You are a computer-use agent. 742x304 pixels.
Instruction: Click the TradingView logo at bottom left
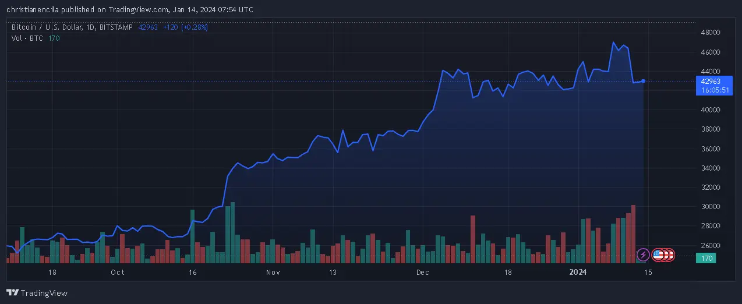pyautogui.click(x=37, y=293)
